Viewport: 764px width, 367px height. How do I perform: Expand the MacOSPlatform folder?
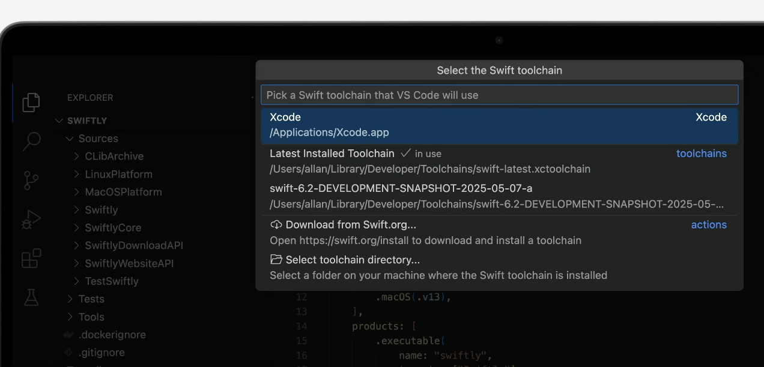click(x=77, y=192)
